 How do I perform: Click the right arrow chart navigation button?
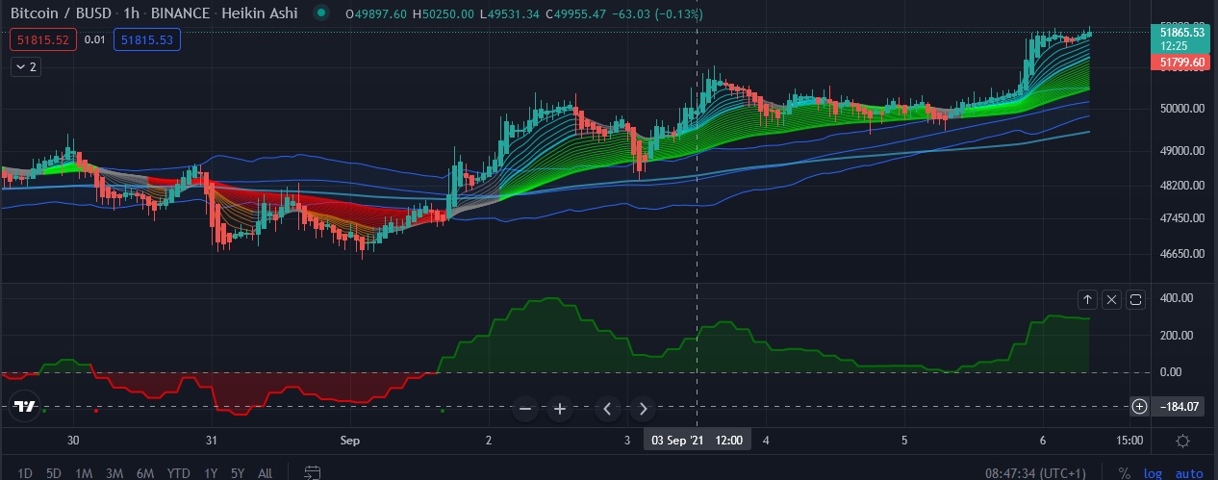tap(643, 409)
